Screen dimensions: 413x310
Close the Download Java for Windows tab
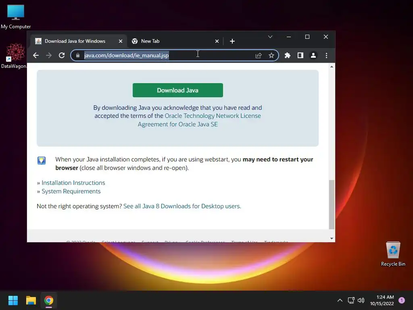120,41
